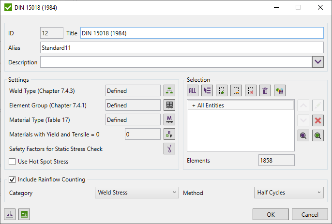
Task: Click the green magnifier icon
Action: point(318,136)
